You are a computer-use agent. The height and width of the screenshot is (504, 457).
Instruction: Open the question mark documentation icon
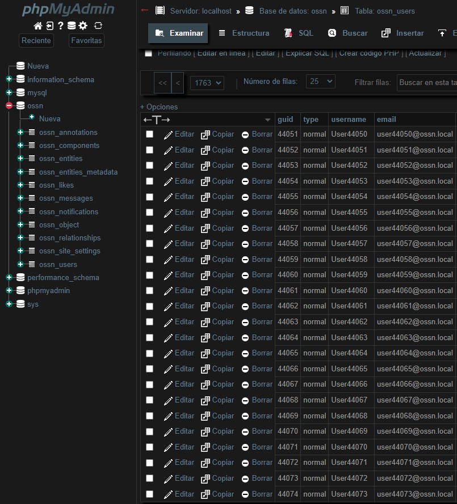[60, 26]
